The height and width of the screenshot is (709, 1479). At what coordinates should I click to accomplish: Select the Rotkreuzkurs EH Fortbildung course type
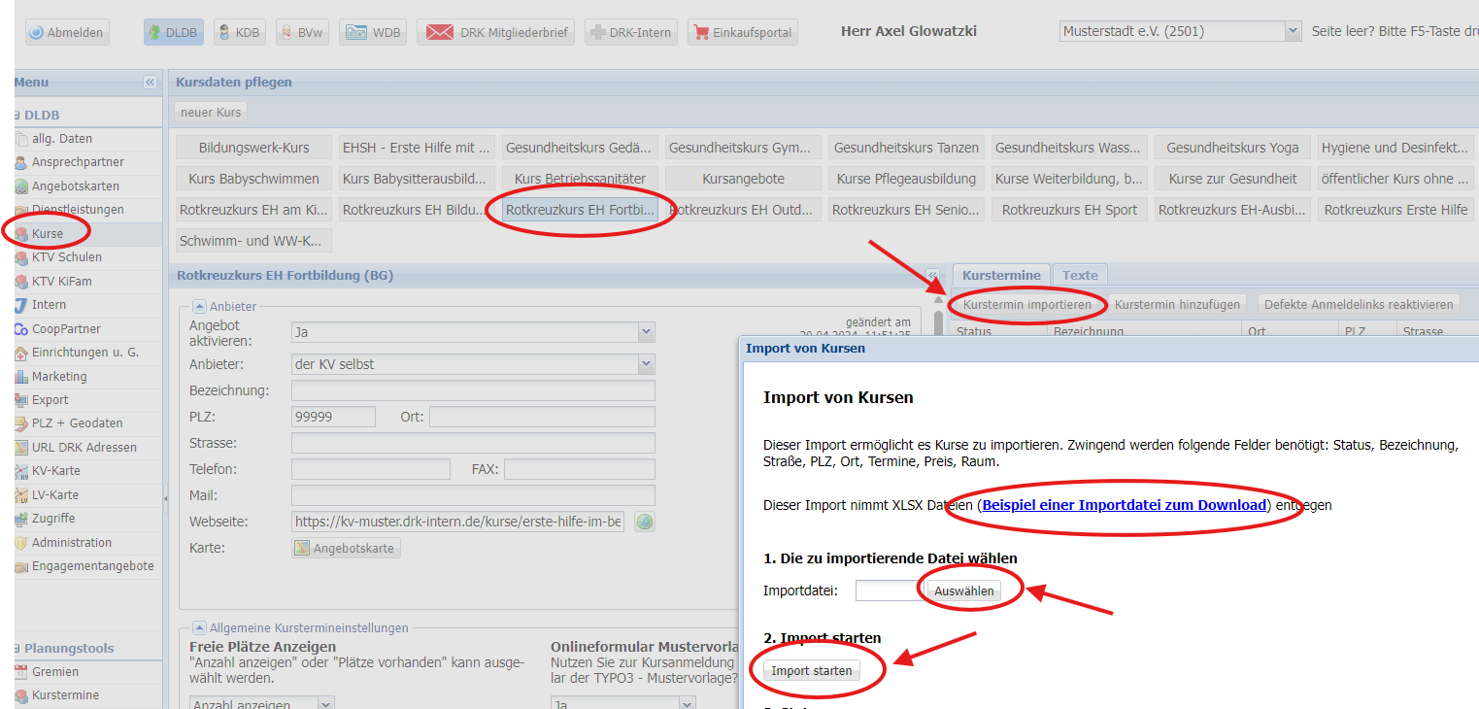pyautogui.click(x=581, y=210)
